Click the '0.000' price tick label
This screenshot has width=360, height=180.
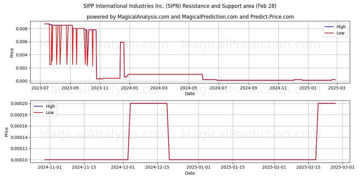22,81
